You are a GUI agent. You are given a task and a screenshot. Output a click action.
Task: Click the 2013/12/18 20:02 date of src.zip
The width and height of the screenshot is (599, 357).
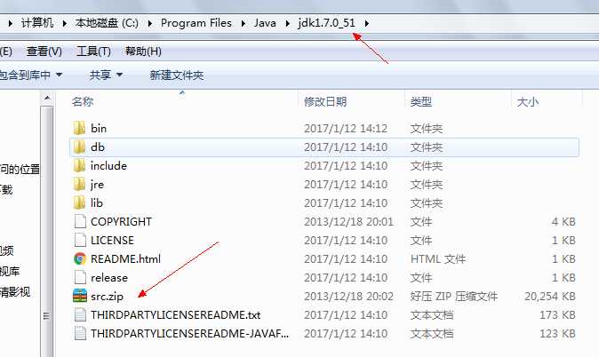point(348,297)
